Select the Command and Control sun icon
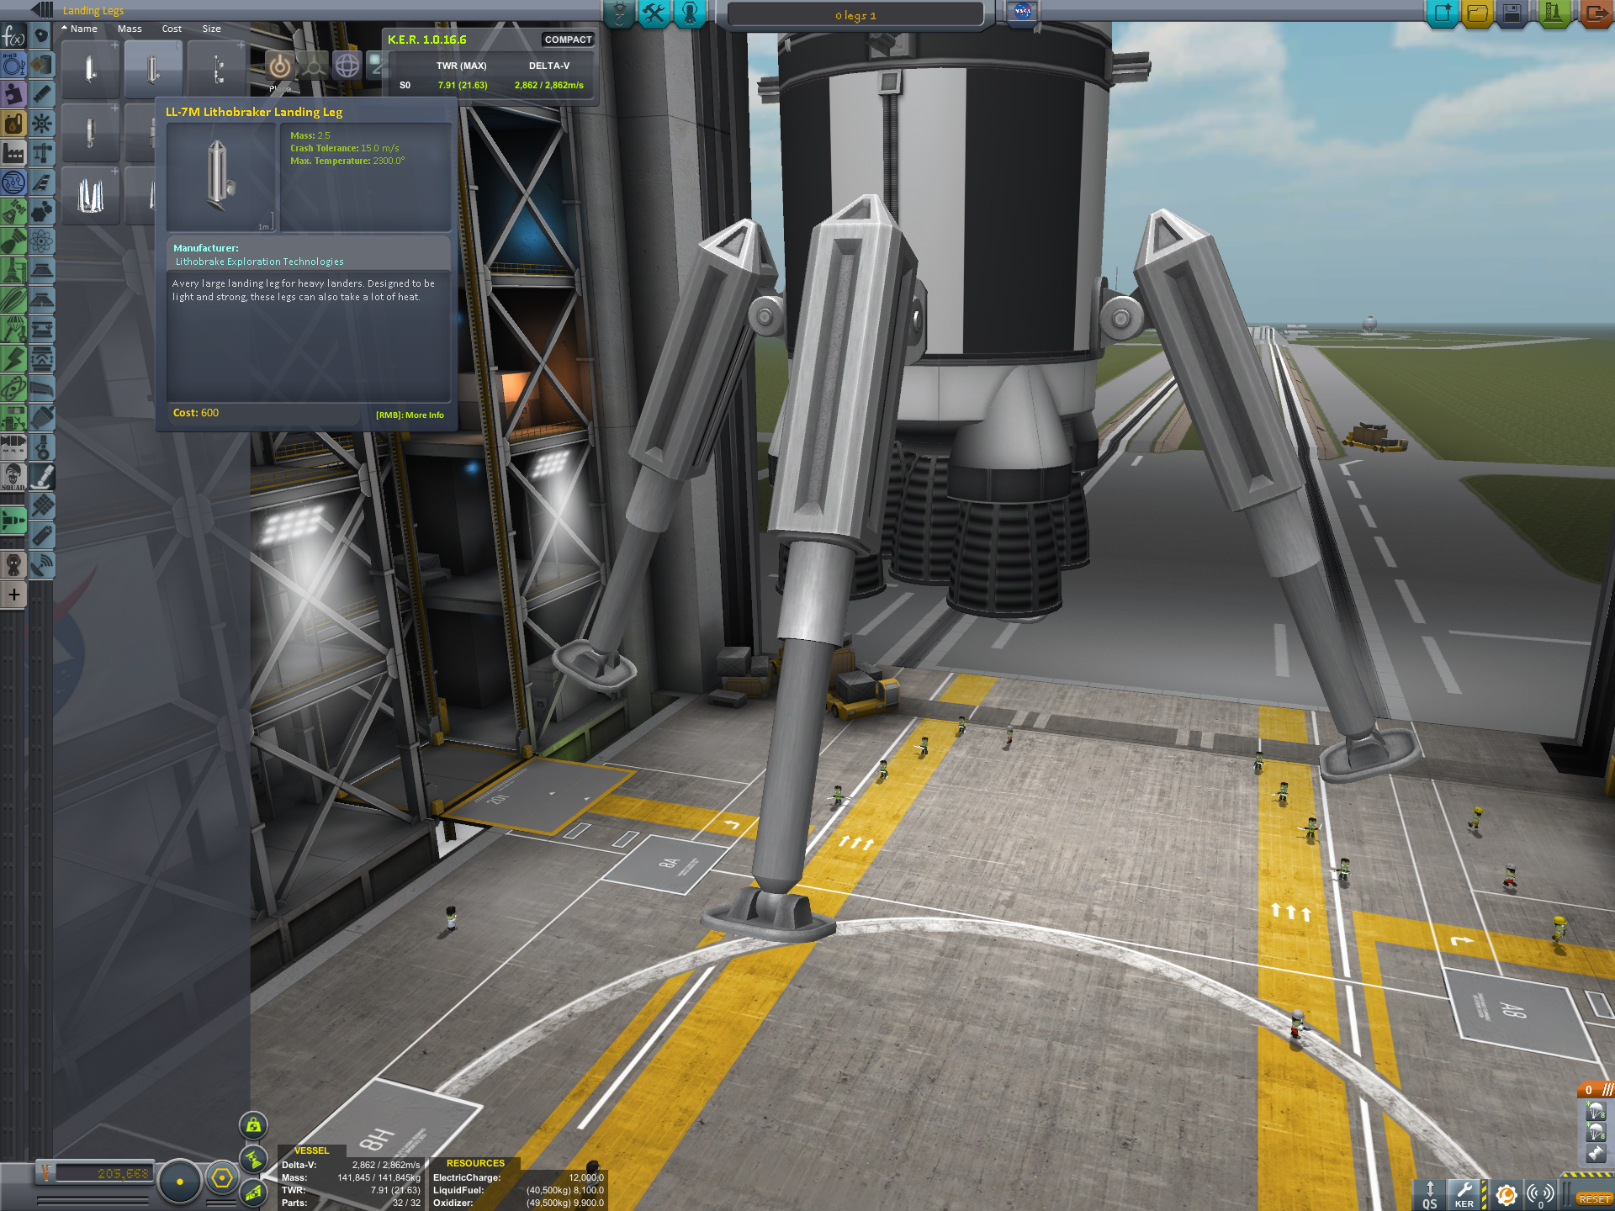This screenshot has height=1211, width=1615. [x=41, y=124]
